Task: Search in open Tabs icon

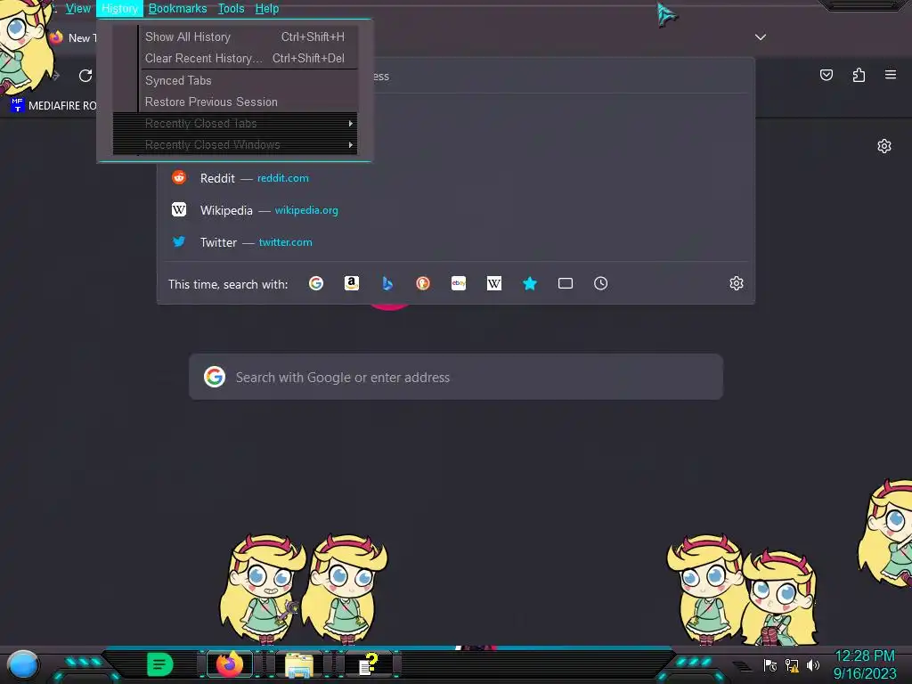Action: tap(566, 283)
